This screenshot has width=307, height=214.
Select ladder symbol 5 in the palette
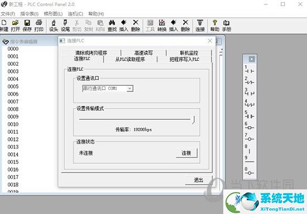pos(250,115)
